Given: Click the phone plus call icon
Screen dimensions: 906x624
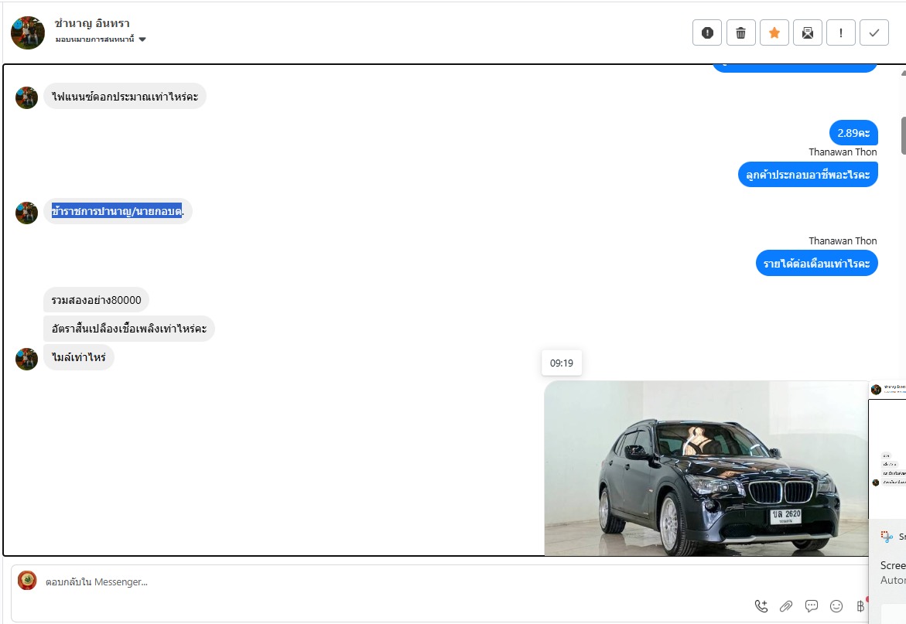Looking at the screenshot, I should click(761, 605).
